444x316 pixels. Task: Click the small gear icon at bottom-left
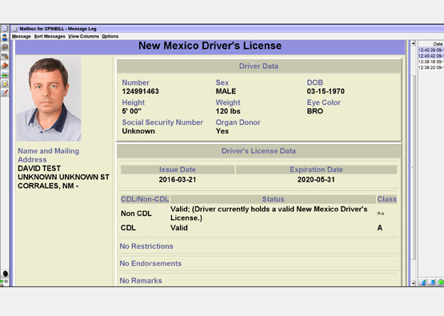tap(6, 281)
